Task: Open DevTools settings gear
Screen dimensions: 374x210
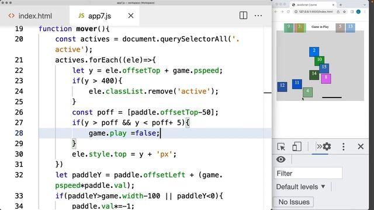Action: [327, 146]
